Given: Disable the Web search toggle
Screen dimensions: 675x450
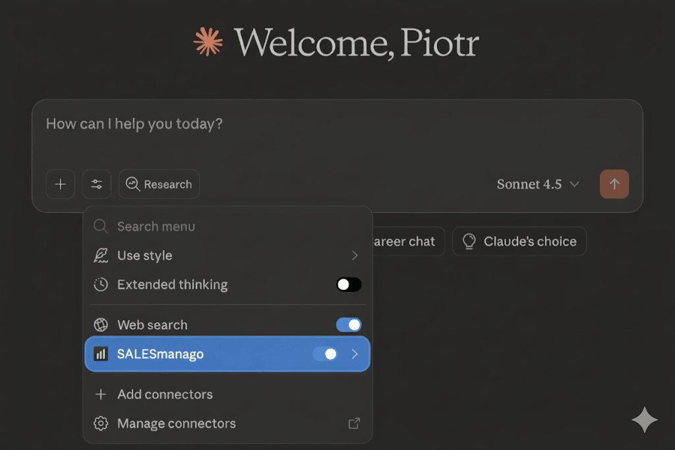Looking at the screenshot, I should tap(349, 325).
